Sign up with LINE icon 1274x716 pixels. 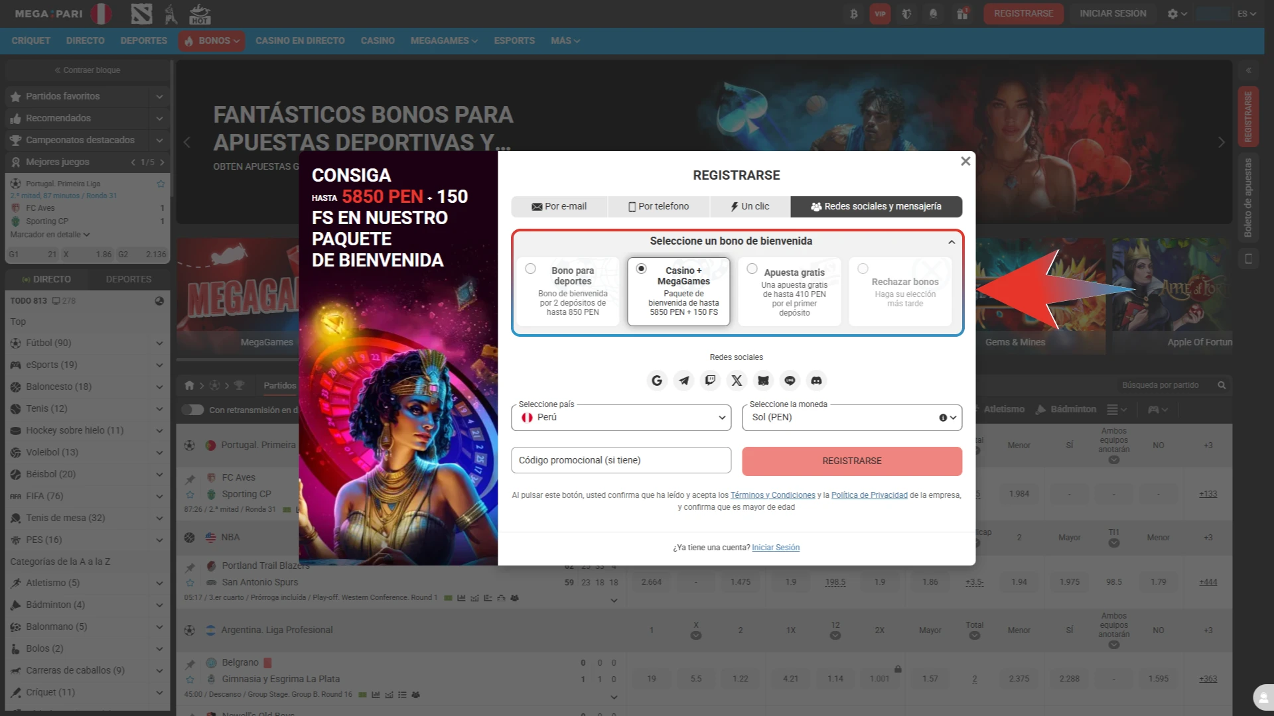tap(790, 381)
